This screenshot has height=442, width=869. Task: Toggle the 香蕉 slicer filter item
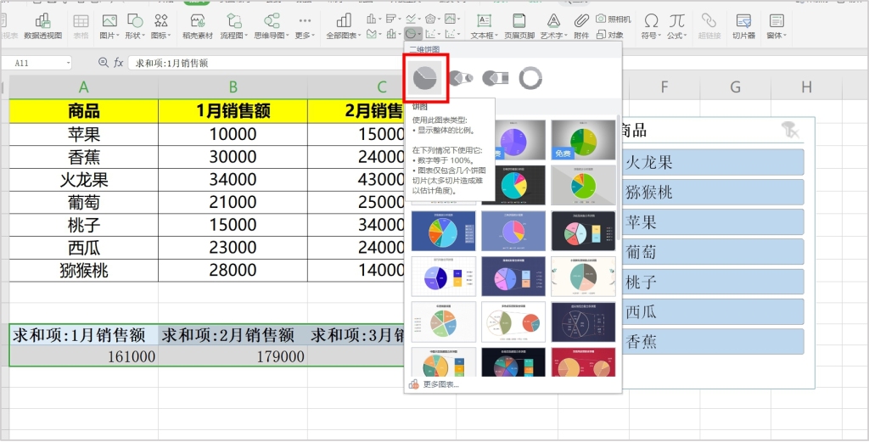tap(713, 341)
